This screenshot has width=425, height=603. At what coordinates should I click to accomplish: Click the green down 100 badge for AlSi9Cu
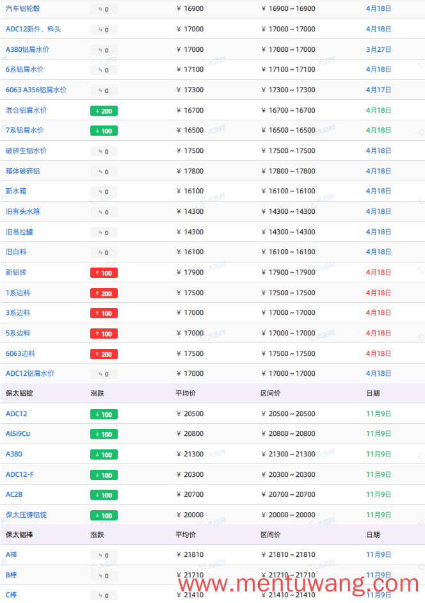click(x=104, y=434)
